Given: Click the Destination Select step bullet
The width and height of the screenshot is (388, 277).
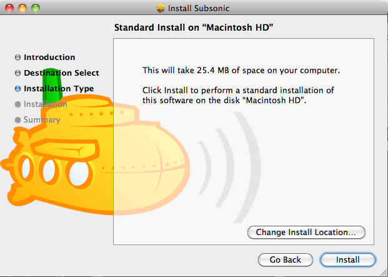Looking at the screenshot, I should tap(17, 73).
